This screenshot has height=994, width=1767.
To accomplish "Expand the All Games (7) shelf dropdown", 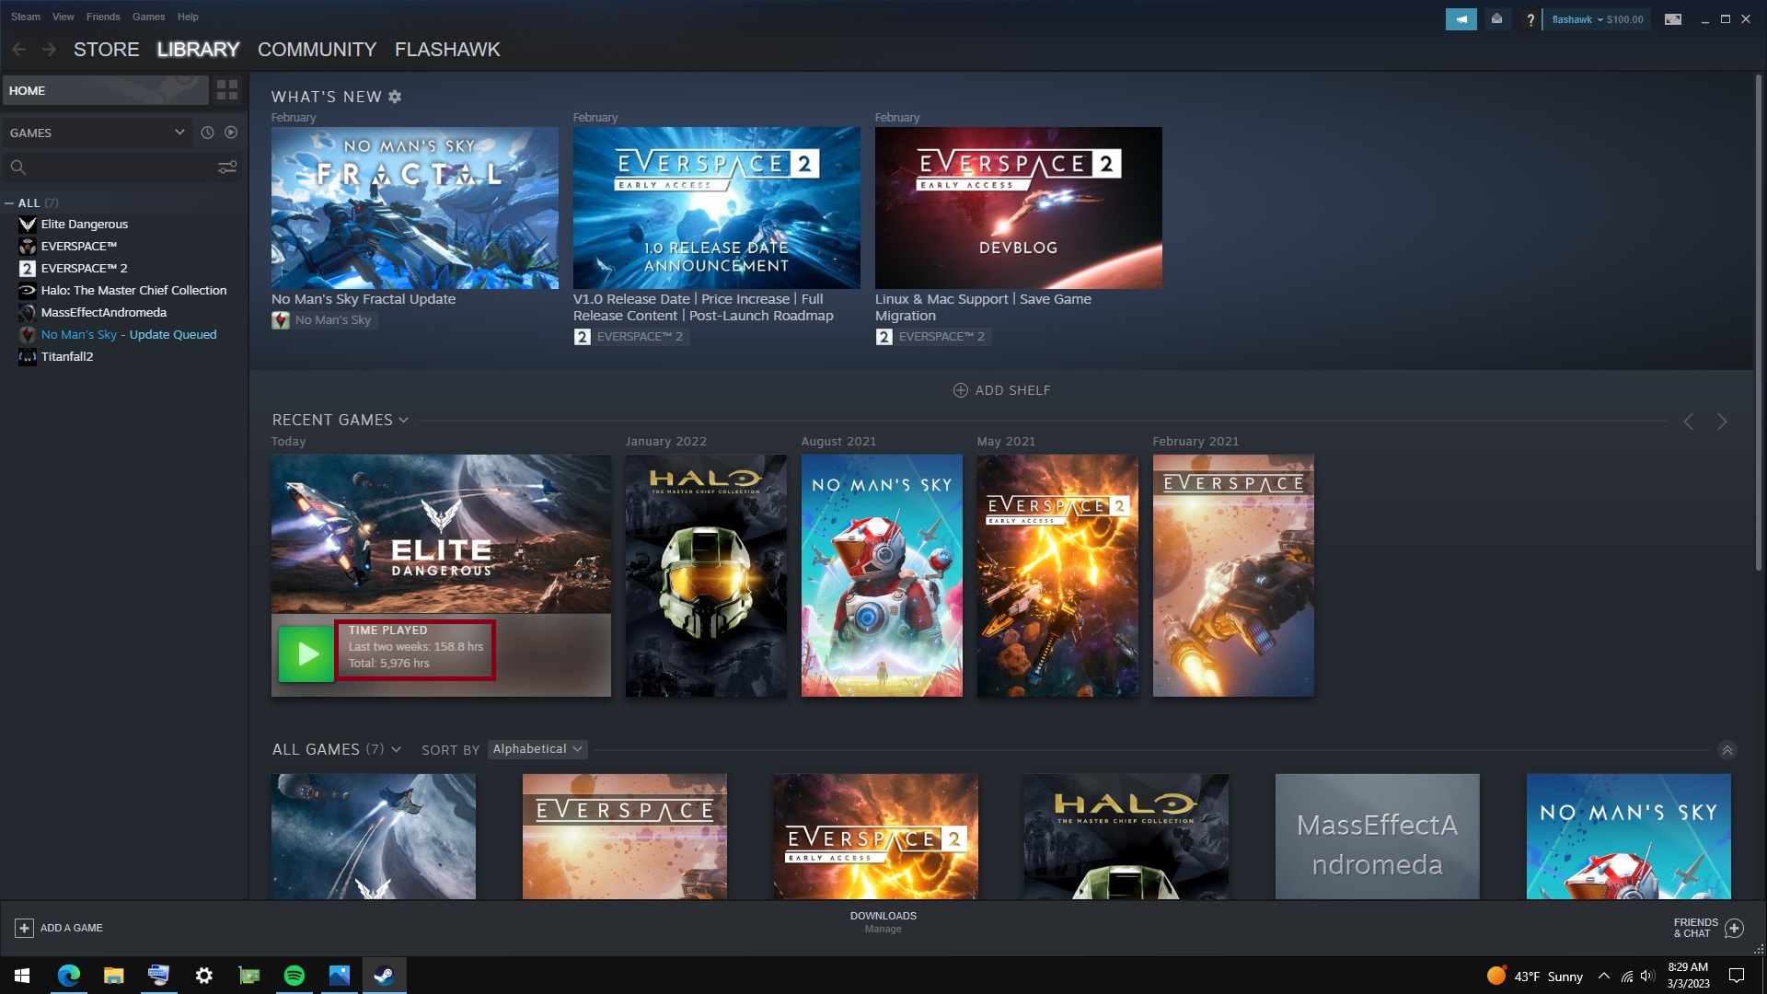I will [396, 750].
